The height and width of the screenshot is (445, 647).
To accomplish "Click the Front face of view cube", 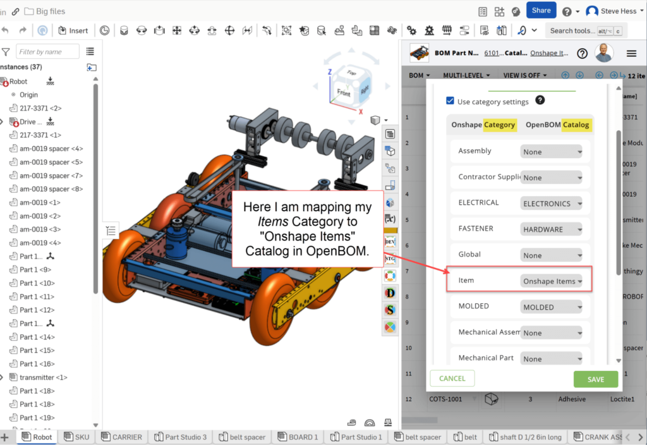I will pos(343,92).
